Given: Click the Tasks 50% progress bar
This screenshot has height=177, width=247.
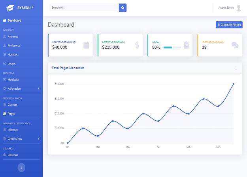Looking at the screenshot, I should coord(172,48).
